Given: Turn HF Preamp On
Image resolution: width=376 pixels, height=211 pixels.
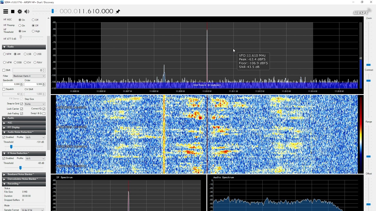Looking at the screenshot, I should point(20,25).
